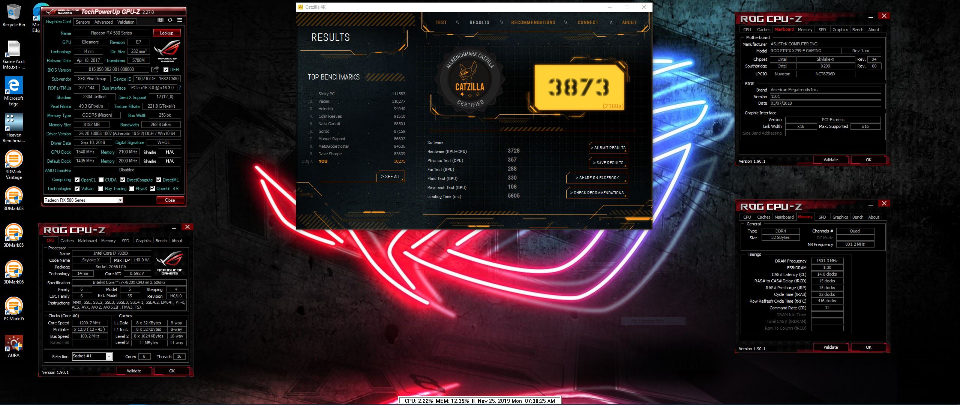Screen dimensions: 960x405
Task: Click the Lookup button in GPU-Z
Action: (167, 33)
